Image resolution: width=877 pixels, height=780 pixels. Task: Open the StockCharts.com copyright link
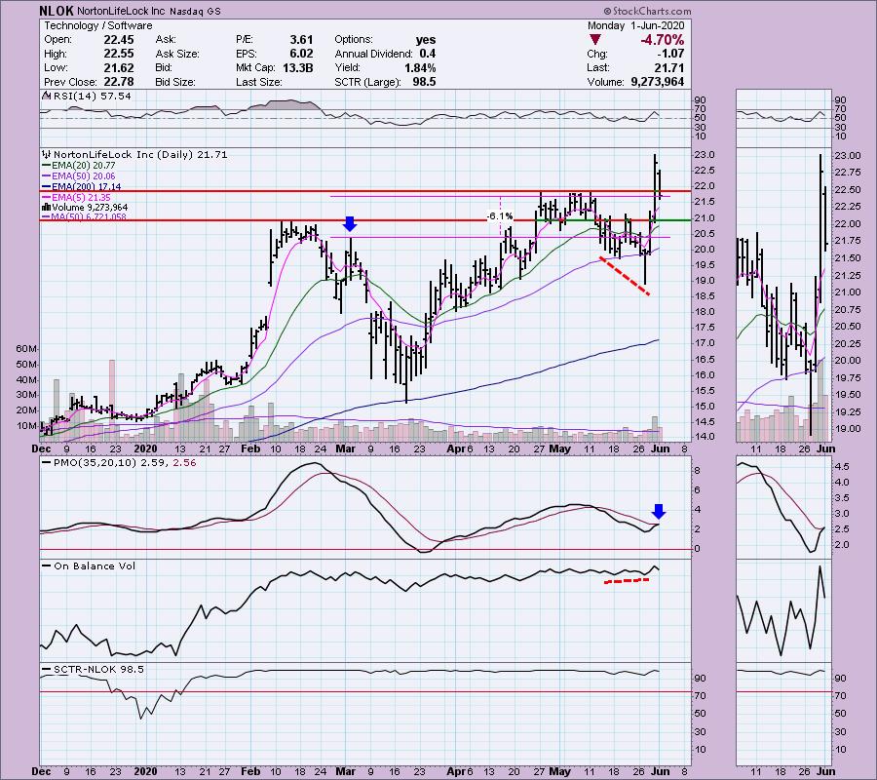[647, 11]
